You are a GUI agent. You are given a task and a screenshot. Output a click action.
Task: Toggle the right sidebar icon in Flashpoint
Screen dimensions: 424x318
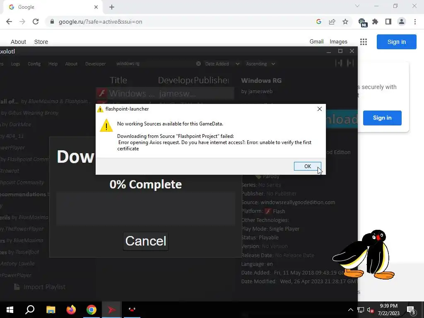(x=350, y=63)
